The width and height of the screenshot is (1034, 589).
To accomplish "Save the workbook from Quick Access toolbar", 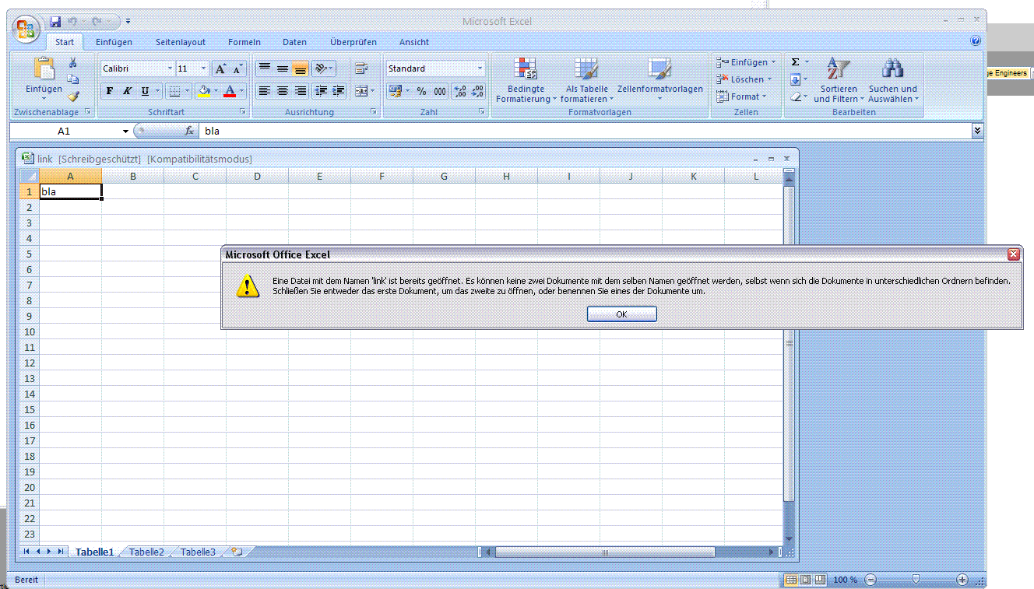I will tap(55, 22).
